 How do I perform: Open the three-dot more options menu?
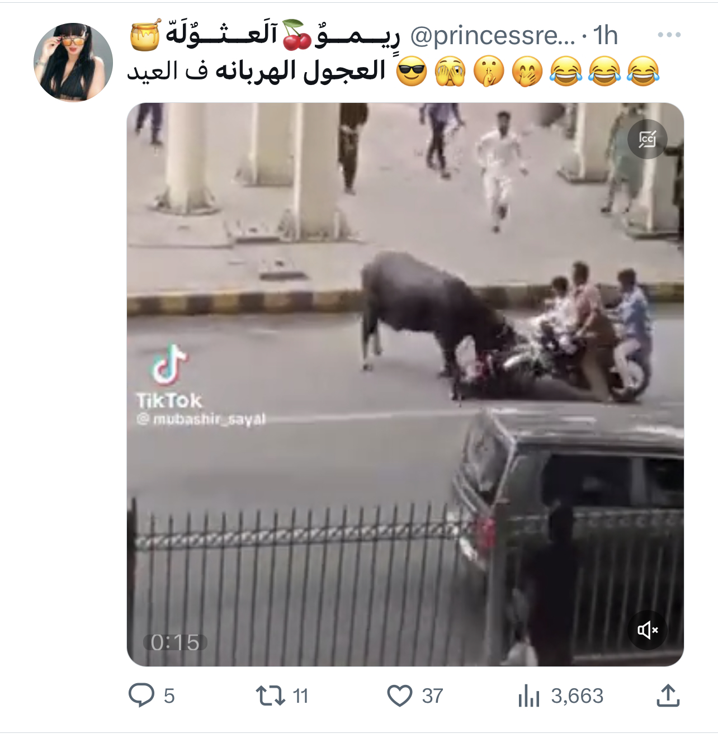tap(669, 35)
